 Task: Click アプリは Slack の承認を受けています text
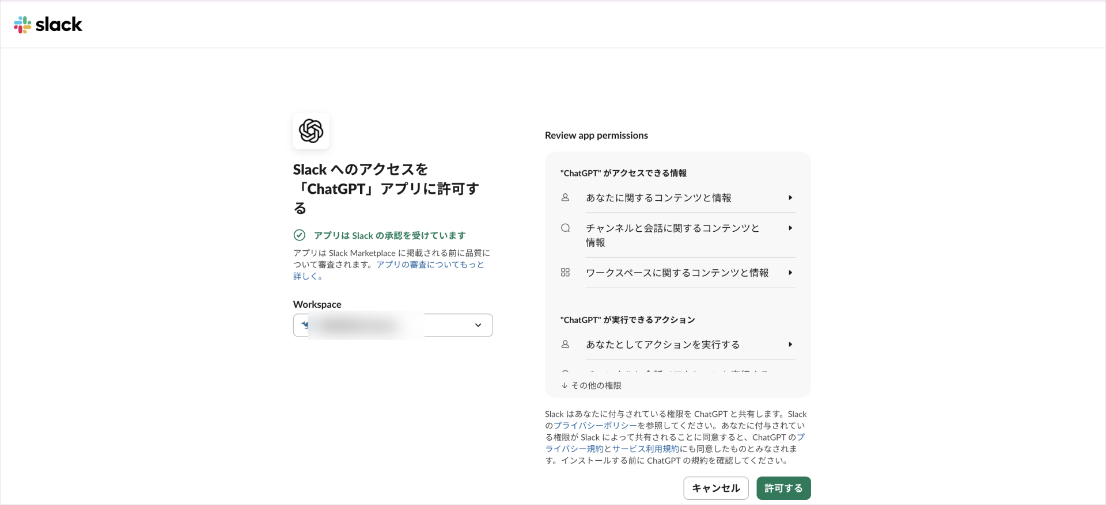389,235
